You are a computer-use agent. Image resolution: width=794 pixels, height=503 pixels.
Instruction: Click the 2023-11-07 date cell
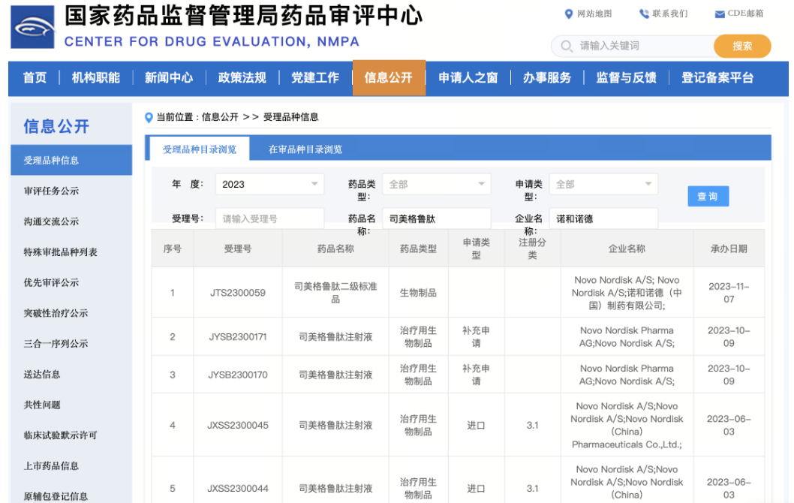click(728, 292)
